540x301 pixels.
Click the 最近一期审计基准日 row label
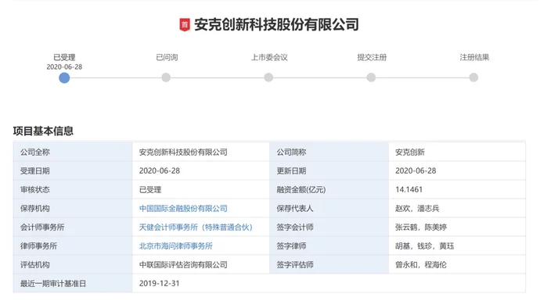[x=53, y=284]
